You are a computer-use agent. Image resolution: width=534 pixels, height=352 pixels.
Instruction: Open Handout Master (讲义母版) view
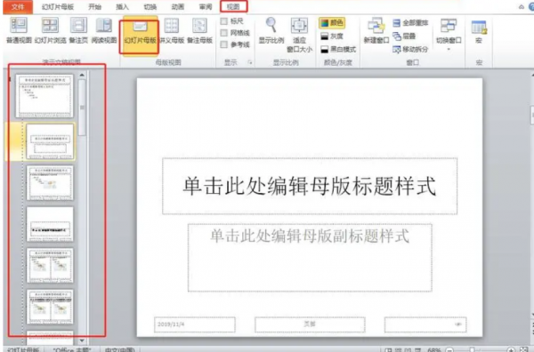pos(172,30)
